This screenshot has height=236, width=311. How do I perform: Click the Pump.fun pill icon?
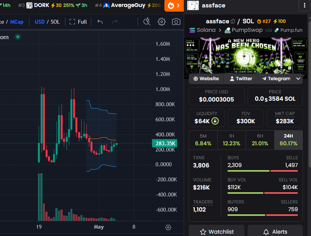[277, 30]
